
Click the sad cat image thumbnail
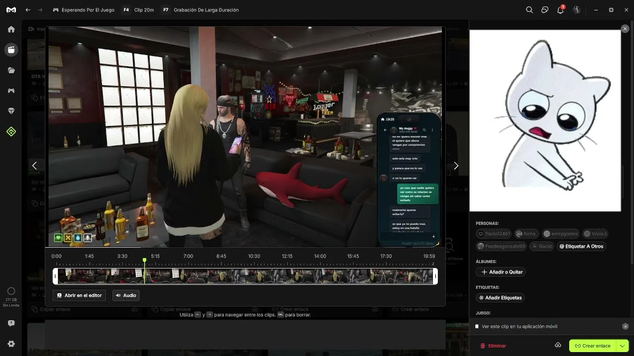[545, 121]
